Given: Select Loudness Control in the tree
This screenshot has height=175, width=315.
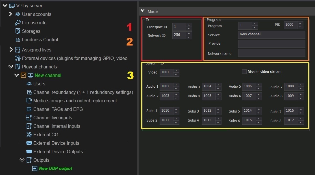Looking at the screenshot, I should pos(40,40).
